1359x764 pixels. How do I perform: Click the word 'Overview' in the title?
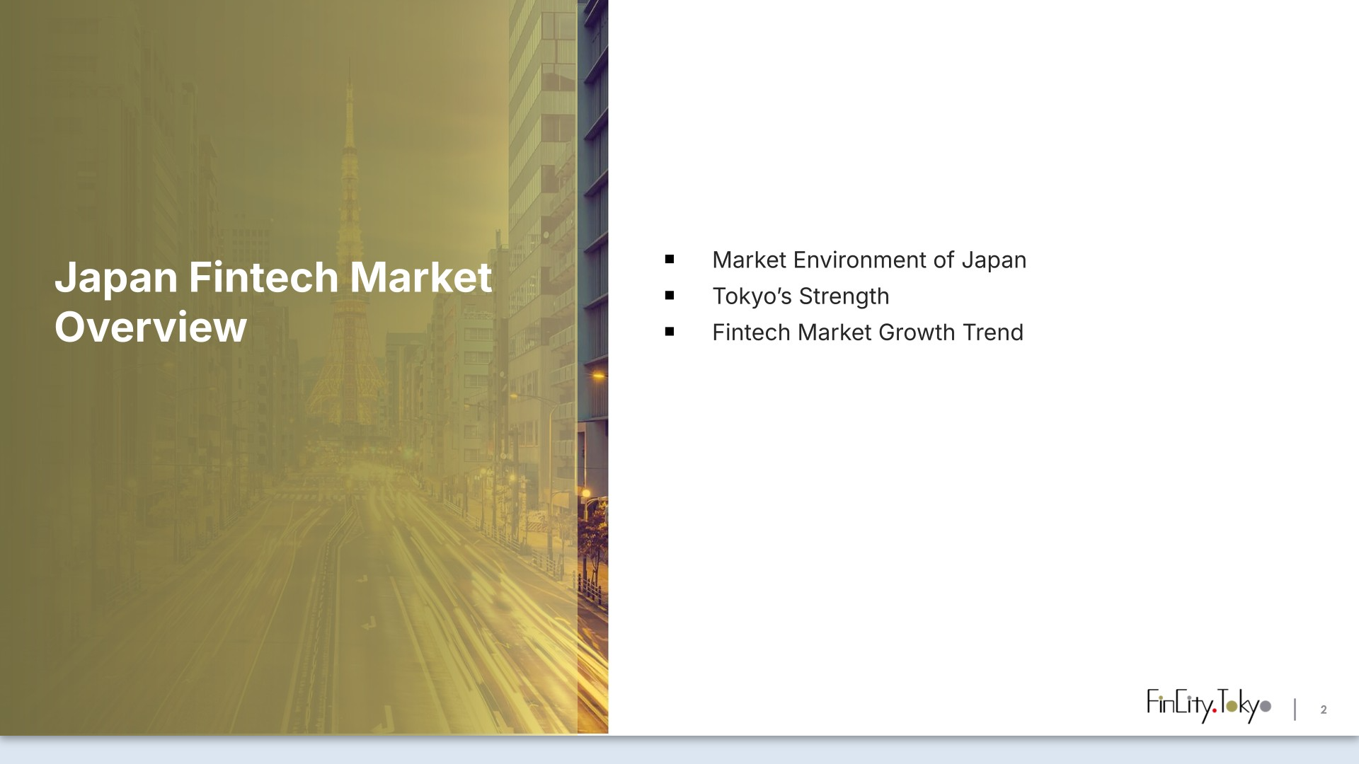150,328
